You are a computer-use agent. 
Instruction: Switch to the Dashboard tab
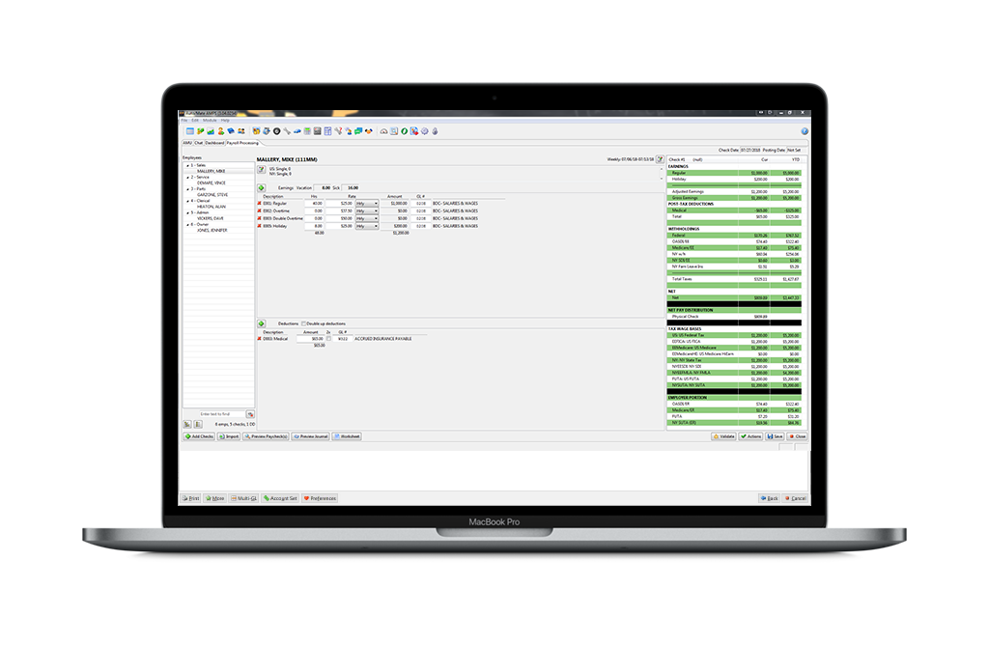tap(215, 143)
